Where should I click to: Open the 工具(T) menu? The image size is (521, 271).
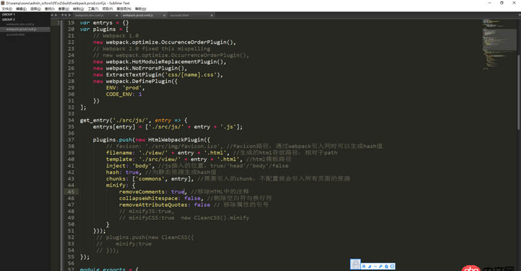tap(92, 9)
